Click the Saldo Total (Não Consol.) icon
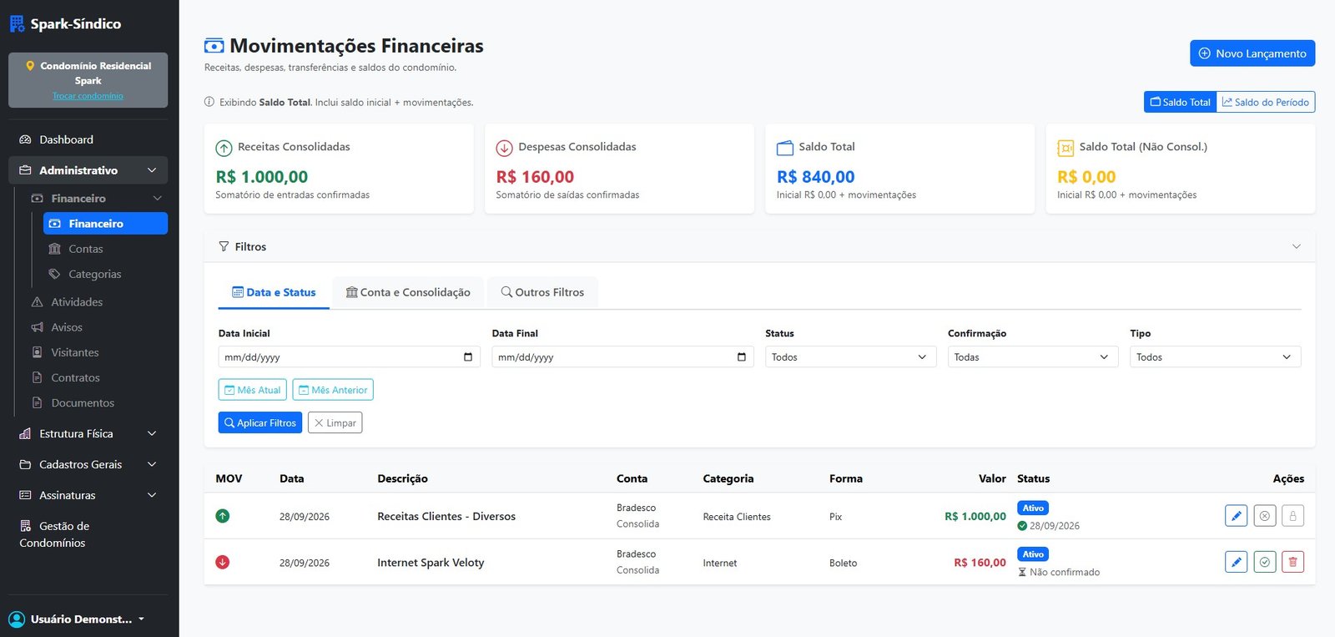The width and height of the screenshot is (1335, 637). [x=1065, y=148]
